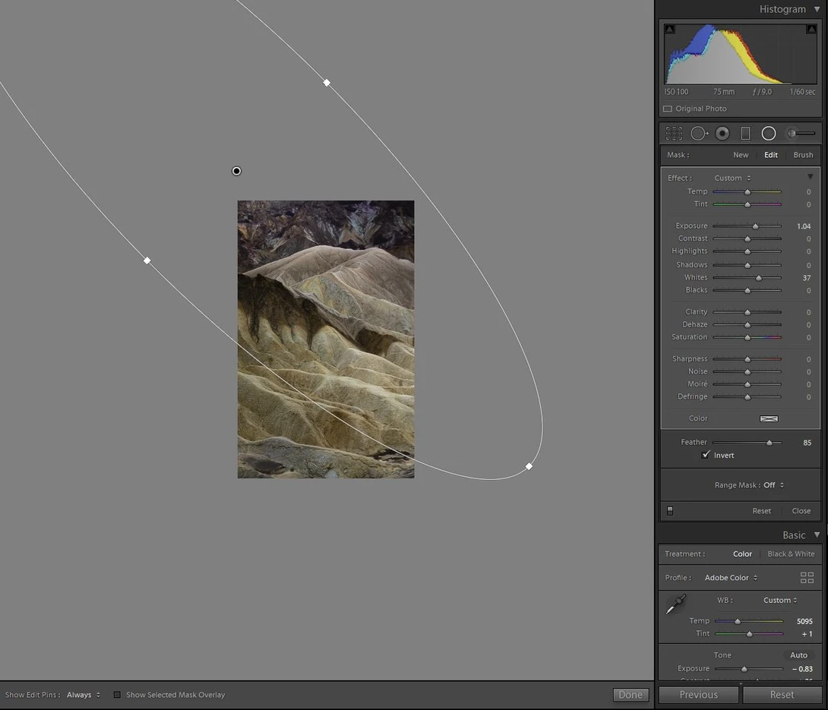The image size is (828, 710).
Task: Switch mask mode to Brush
Action: tap(803, 155)
